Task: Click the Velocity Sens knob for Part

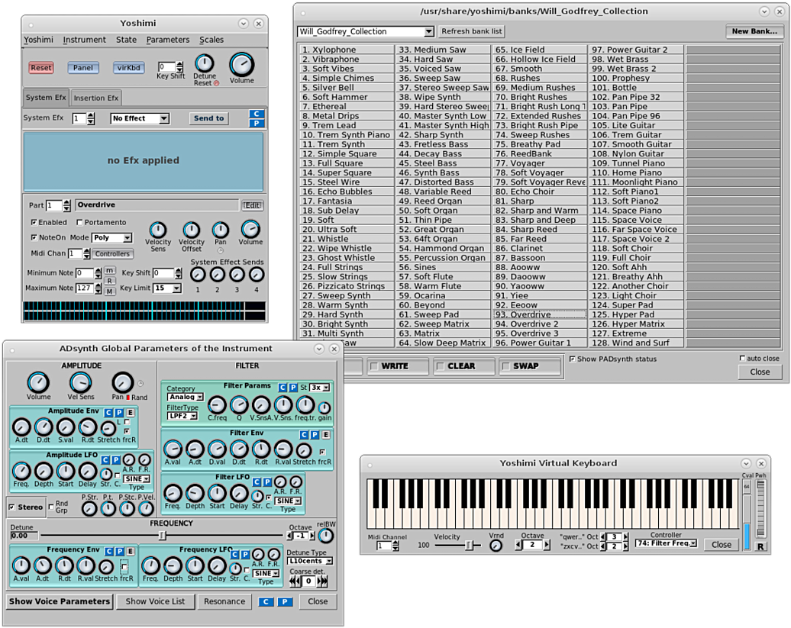Action: (158, 230)
